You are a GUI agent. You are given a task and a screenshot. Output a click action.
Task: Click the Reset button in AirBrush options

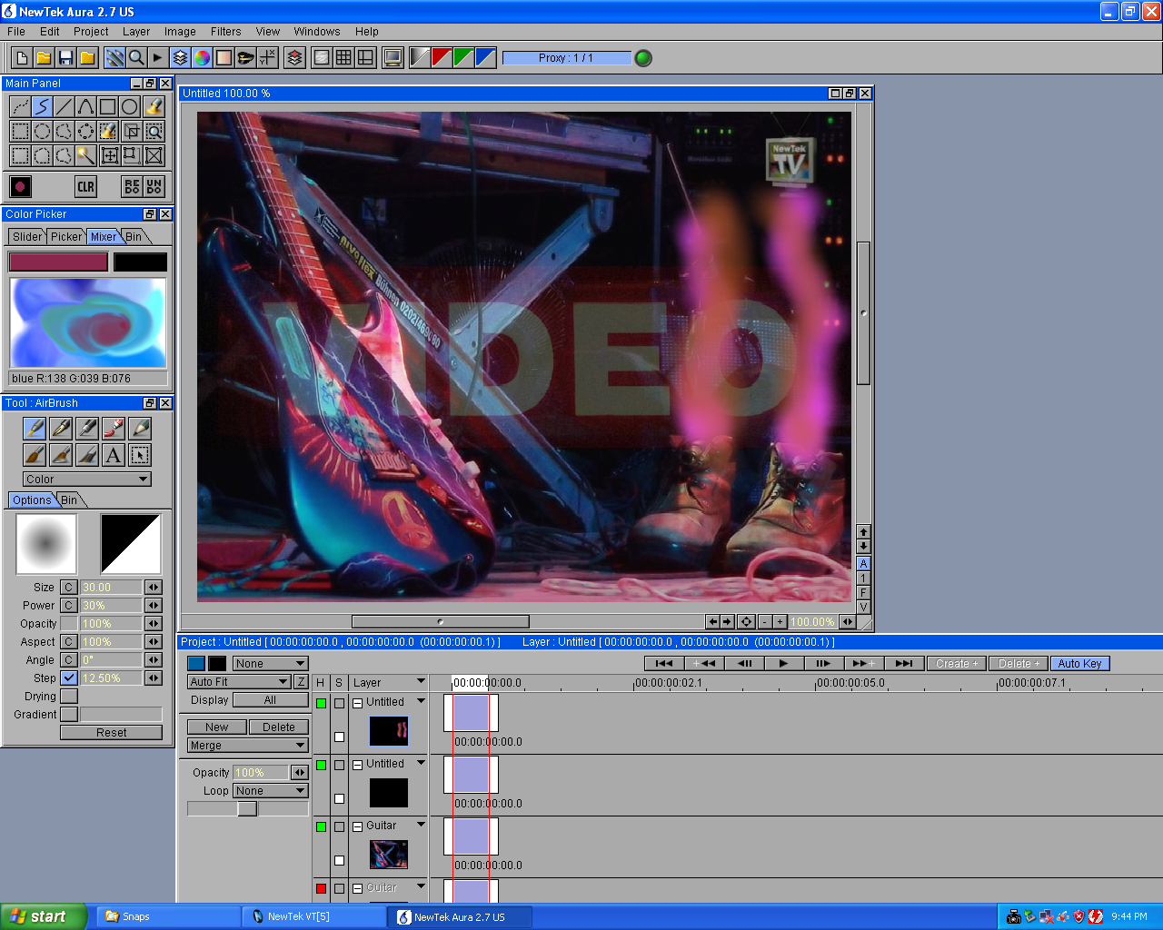coord(111,733)
